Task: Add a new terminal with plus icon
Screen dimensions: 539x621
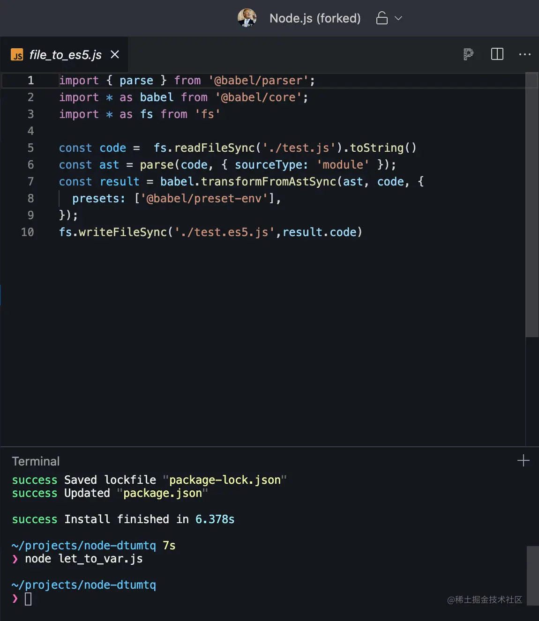Action: coord(524,461)
